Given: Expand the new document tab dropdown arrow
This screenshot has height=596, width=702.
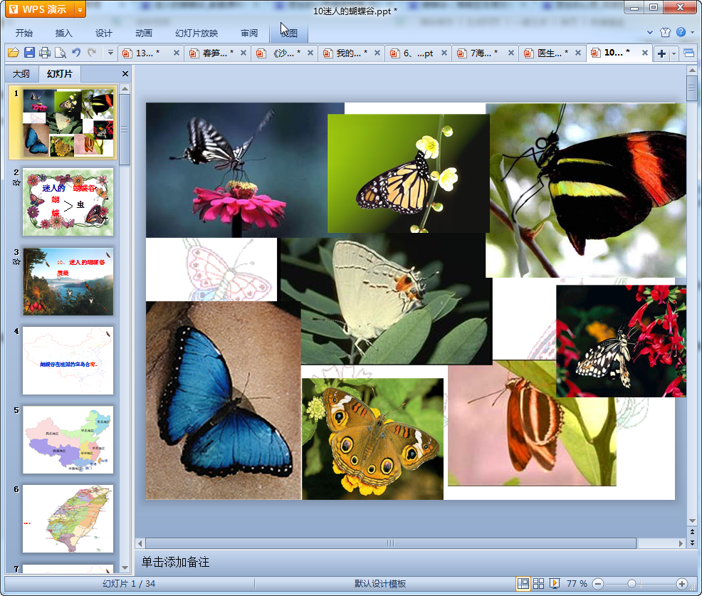Looking at the screenshot, I should coord(674,54).
